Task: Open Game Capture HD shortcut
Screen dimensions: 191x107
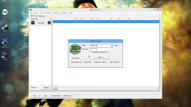Action: pyautogui.click(x=5, y=43)
